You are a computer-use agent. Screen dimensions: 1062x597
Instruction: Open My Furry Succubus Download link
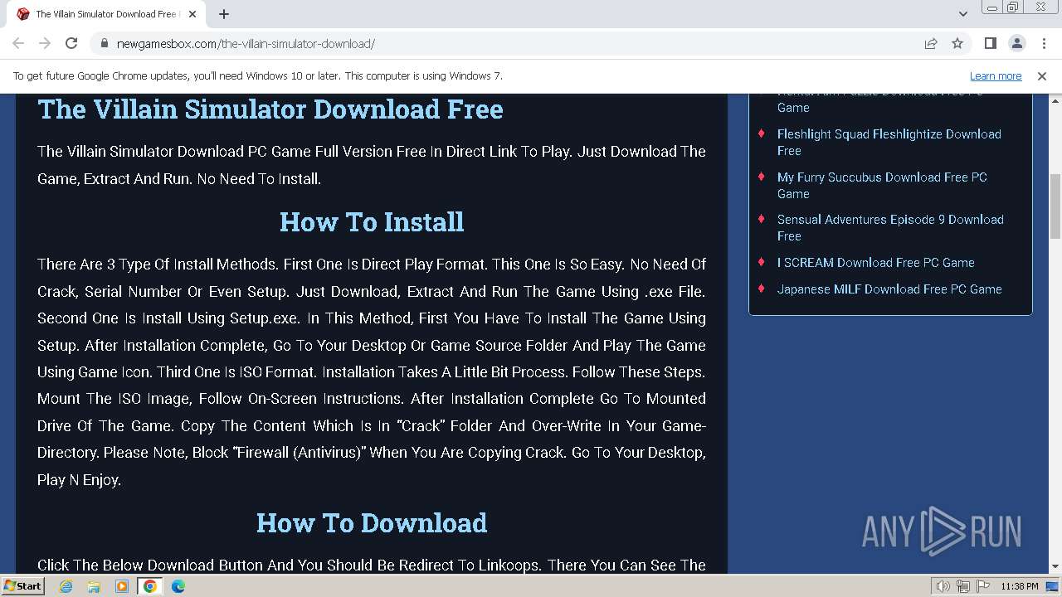coord(882,185)
